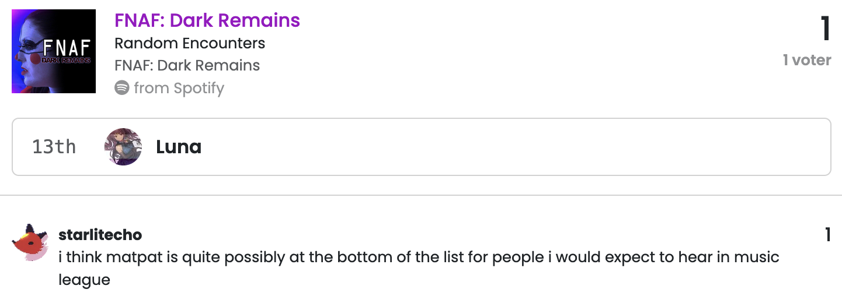The height and width of the screenshot is (296, 842).
Task: Click the matpat comment text
Action: [x=419, y=268]
